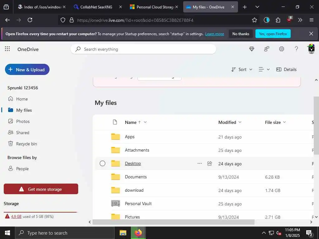Click the vertical scrollbar thumb
The image size is (319, 239).
point(316,126)
